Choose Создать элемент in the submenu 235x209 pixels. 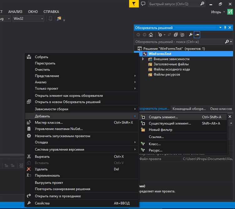(183, 117)
